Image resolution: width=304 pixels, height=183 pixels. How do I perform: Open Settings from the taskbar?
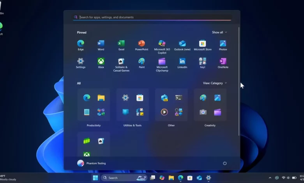coord(209,178)
